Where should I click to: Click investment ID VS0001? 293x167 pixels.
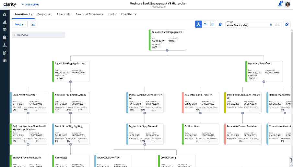pos(172,41)
